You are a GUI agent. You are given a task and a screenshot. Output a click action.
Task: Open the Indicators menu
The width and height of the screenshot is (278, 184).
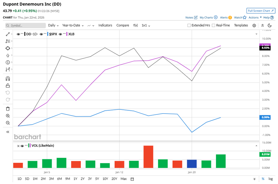105,25
